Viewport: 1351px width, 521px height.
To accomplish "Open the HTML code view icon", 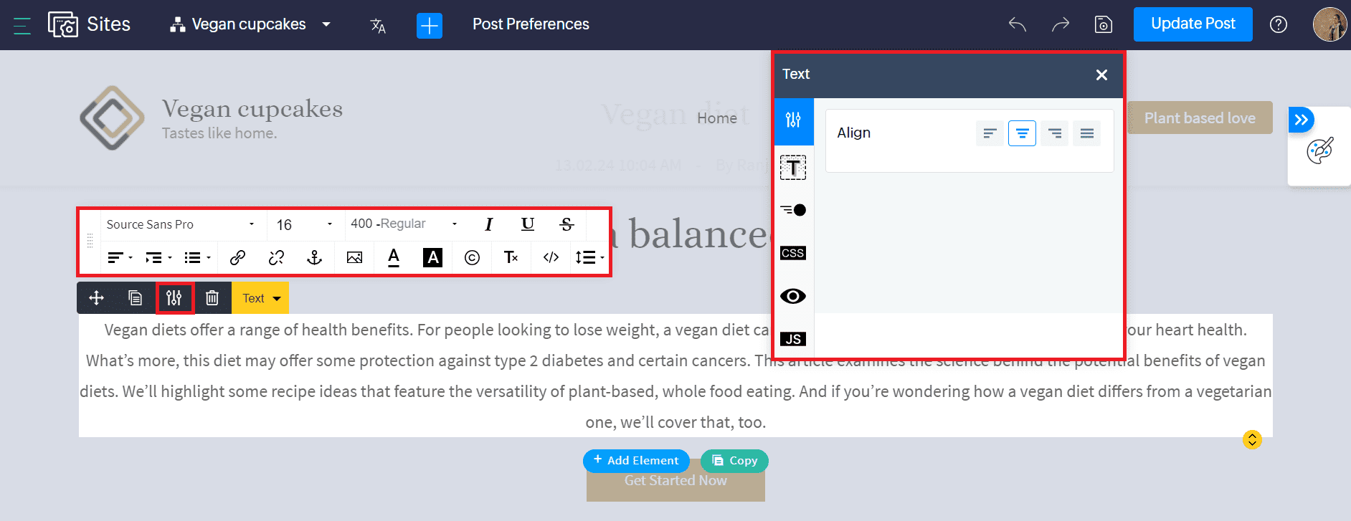I will tap(551, 258).
